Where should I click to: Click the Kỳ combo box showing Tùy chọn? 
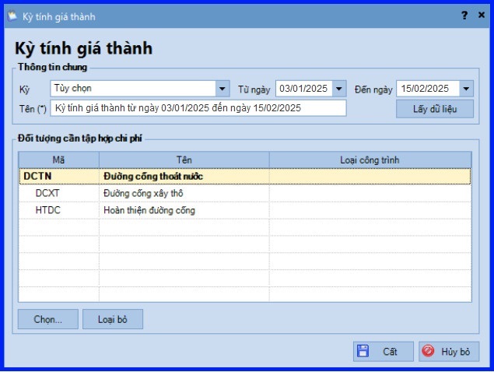point(140,89)
